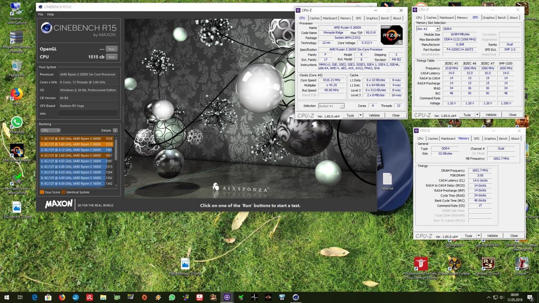Run the OpenGL benchmark
This screenshot has width=539, height=303.
112,49
